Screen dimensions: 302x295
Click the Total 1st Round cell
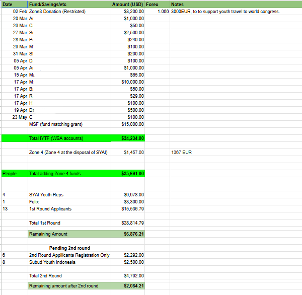pyautogui.click(x=69, y=223)
